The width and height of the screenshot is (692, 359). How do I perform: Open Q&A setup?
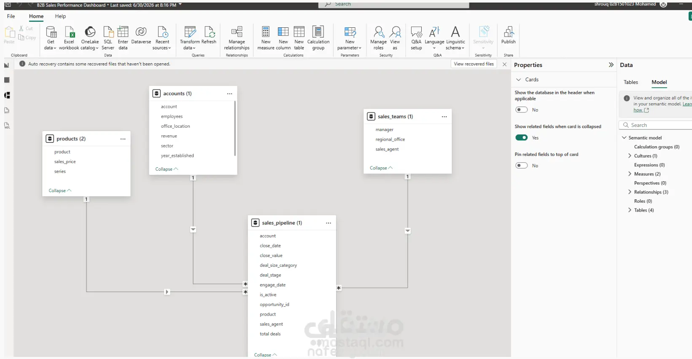tap(416, 38)
